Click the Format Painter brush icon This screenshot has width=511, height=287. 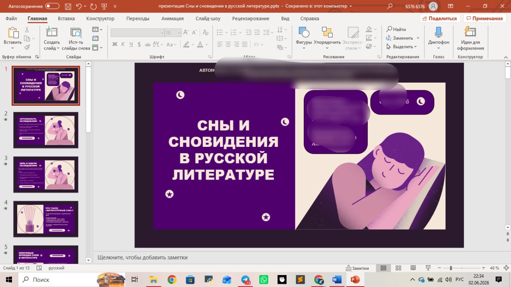[27, 47]
